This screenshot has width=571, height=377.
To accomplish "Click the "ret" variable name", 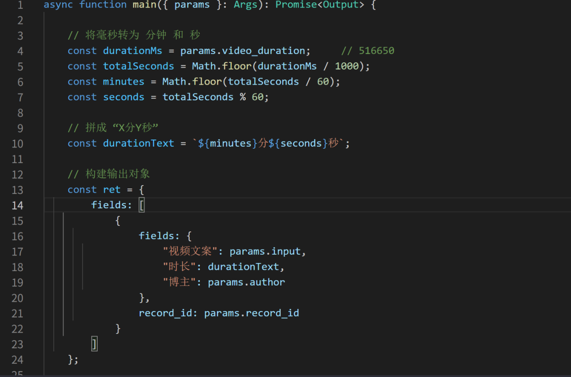I will click(x=112, y=190).
